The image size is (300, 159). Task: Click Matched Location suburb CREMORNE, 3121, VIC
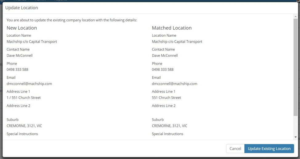pyautogui.click(x=170, y=126)
